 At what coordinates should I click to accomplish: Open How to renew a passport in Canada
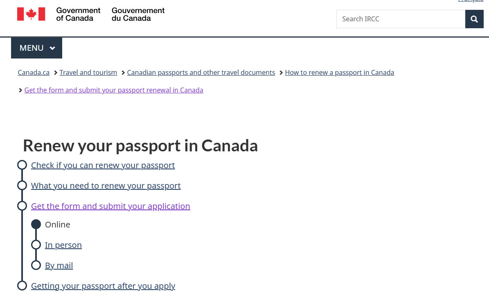pos(340,72)
